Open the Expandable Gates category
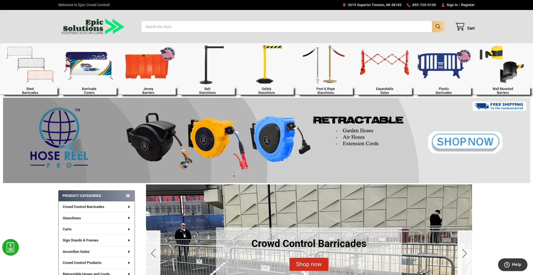The image size is (533, 275). coord(384,69)
